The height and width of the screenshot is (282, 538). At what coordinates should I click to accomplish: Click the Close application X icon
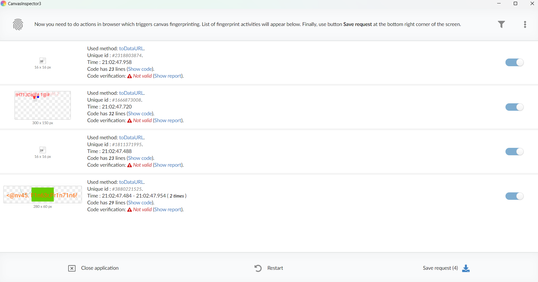[72, 268]
